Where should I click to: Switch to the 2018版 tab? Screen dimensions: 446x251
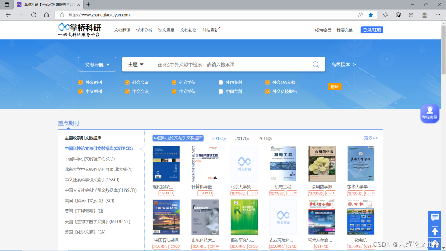point(219,138)
